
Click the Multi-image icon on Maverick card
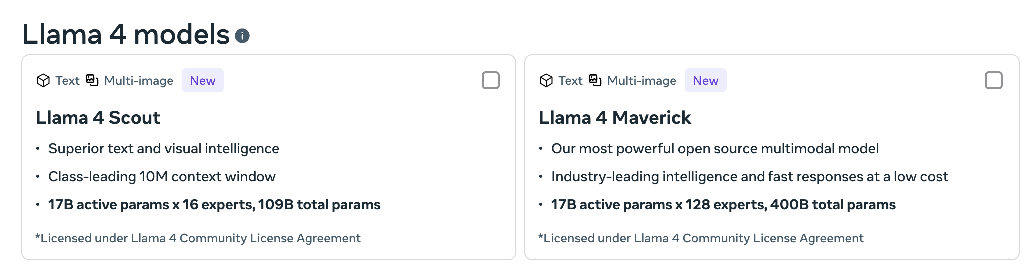(595, 80)
